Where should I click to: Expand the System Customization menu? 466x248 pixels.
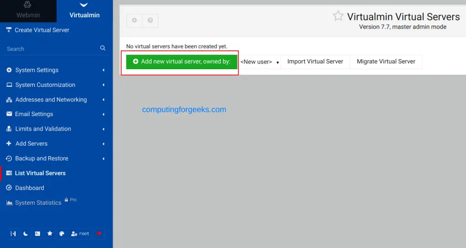click(x=56, y=85)
